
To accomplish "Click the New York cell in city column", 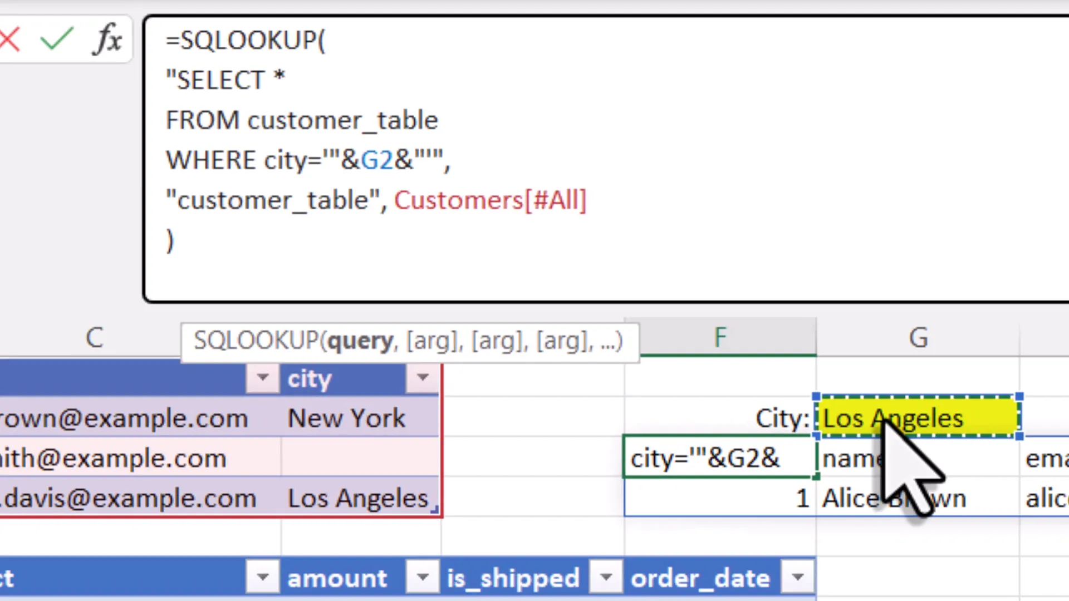I will click(346, 418).
